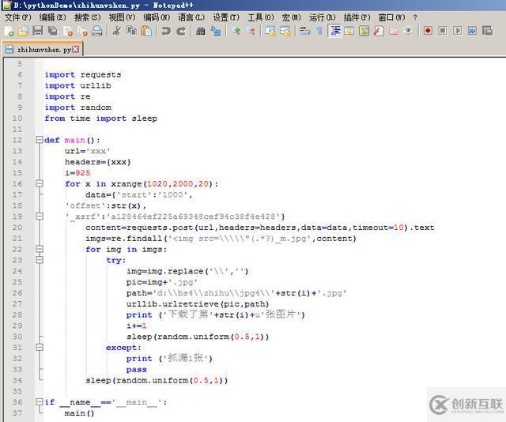Screen dimensions: 506x422
Task: Click the Undo arrow icon
Action: 166,31
